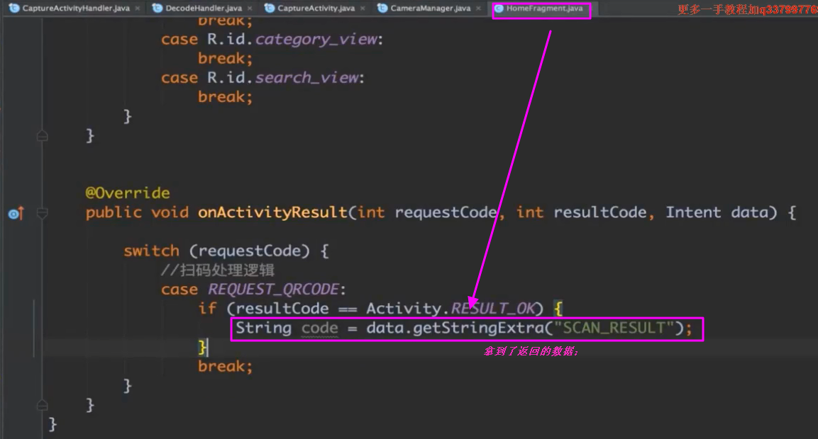This screenshot has width=818, height=439.
Task: Close the DecodeHandler.java tab
Action: [250, 8]
